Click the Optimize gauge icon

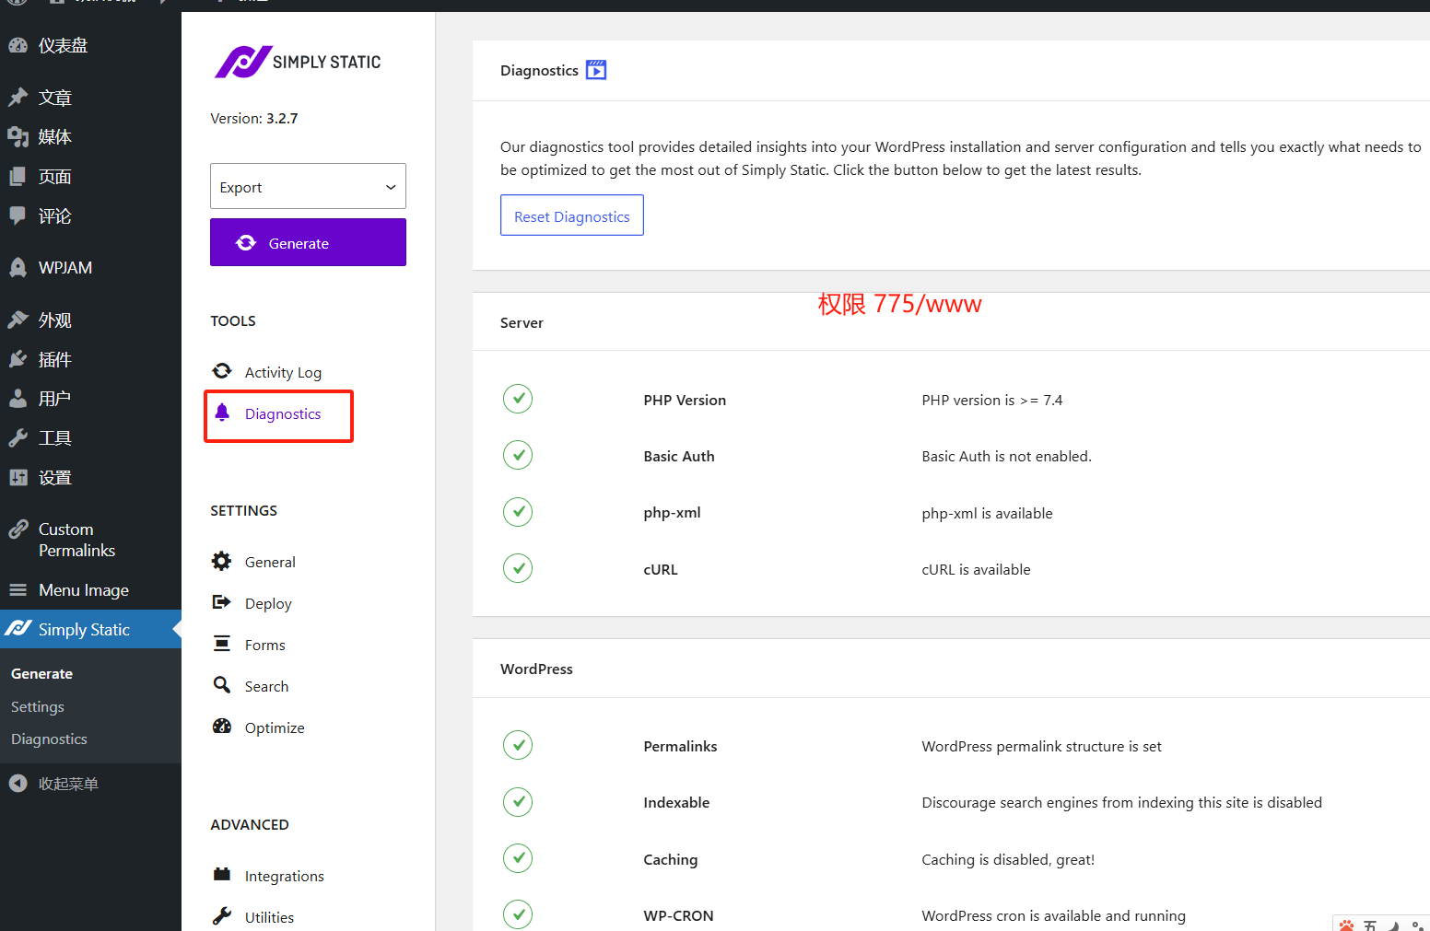pos(222,727)
